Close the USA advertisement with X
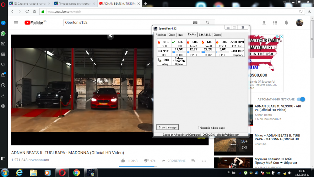 point(281,37)
